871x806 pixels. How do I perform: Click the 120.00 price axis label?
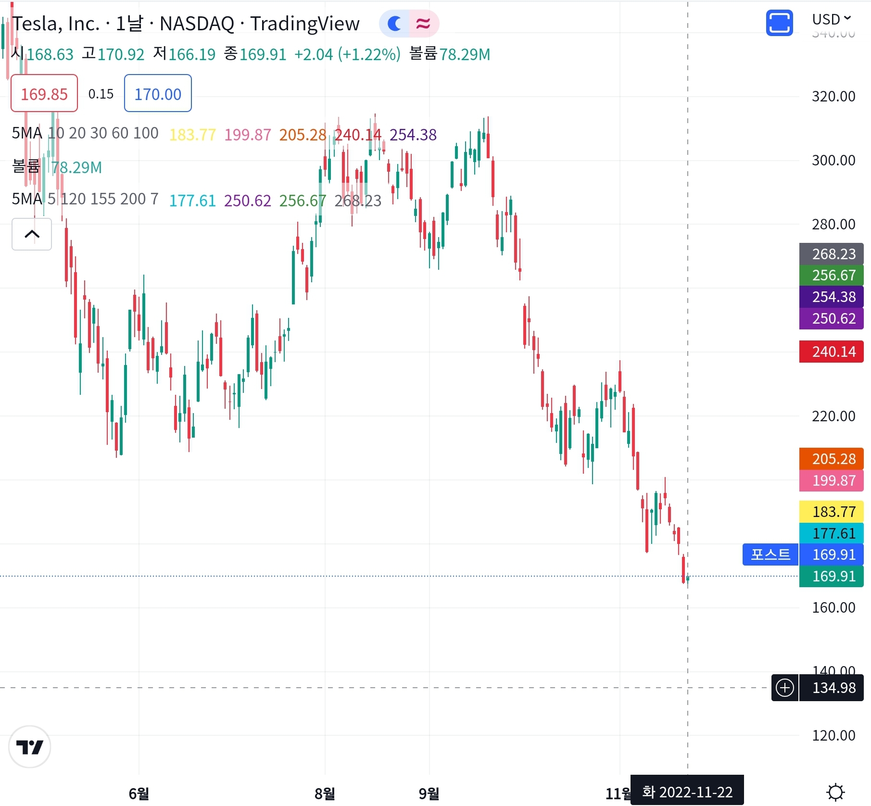833,736
